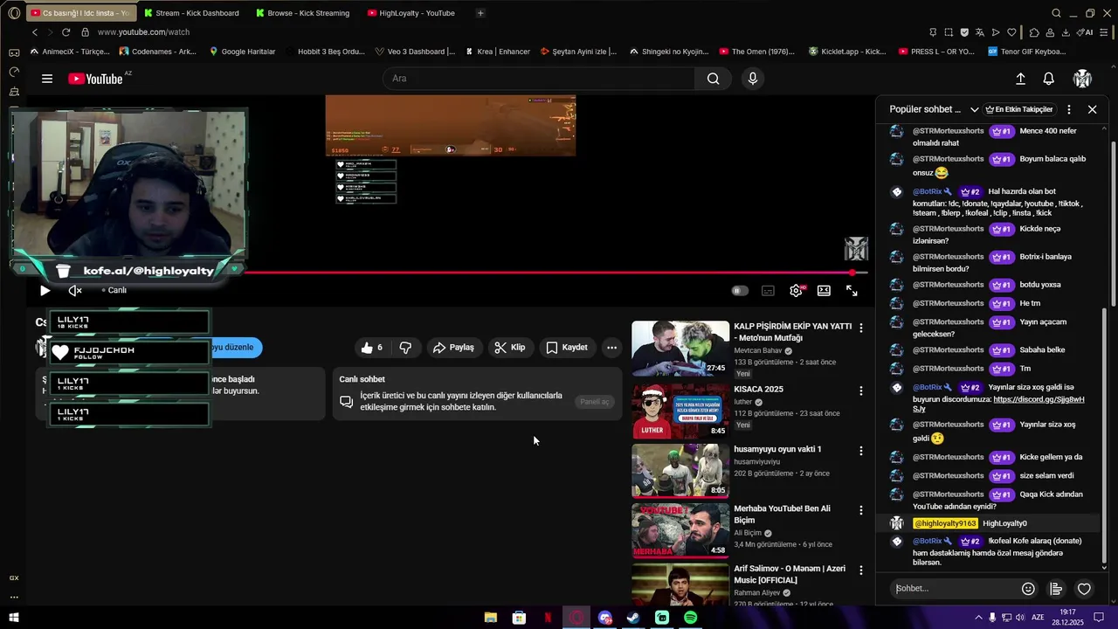Switch to Stream - Kick Dashboard tab

(190, 13)
